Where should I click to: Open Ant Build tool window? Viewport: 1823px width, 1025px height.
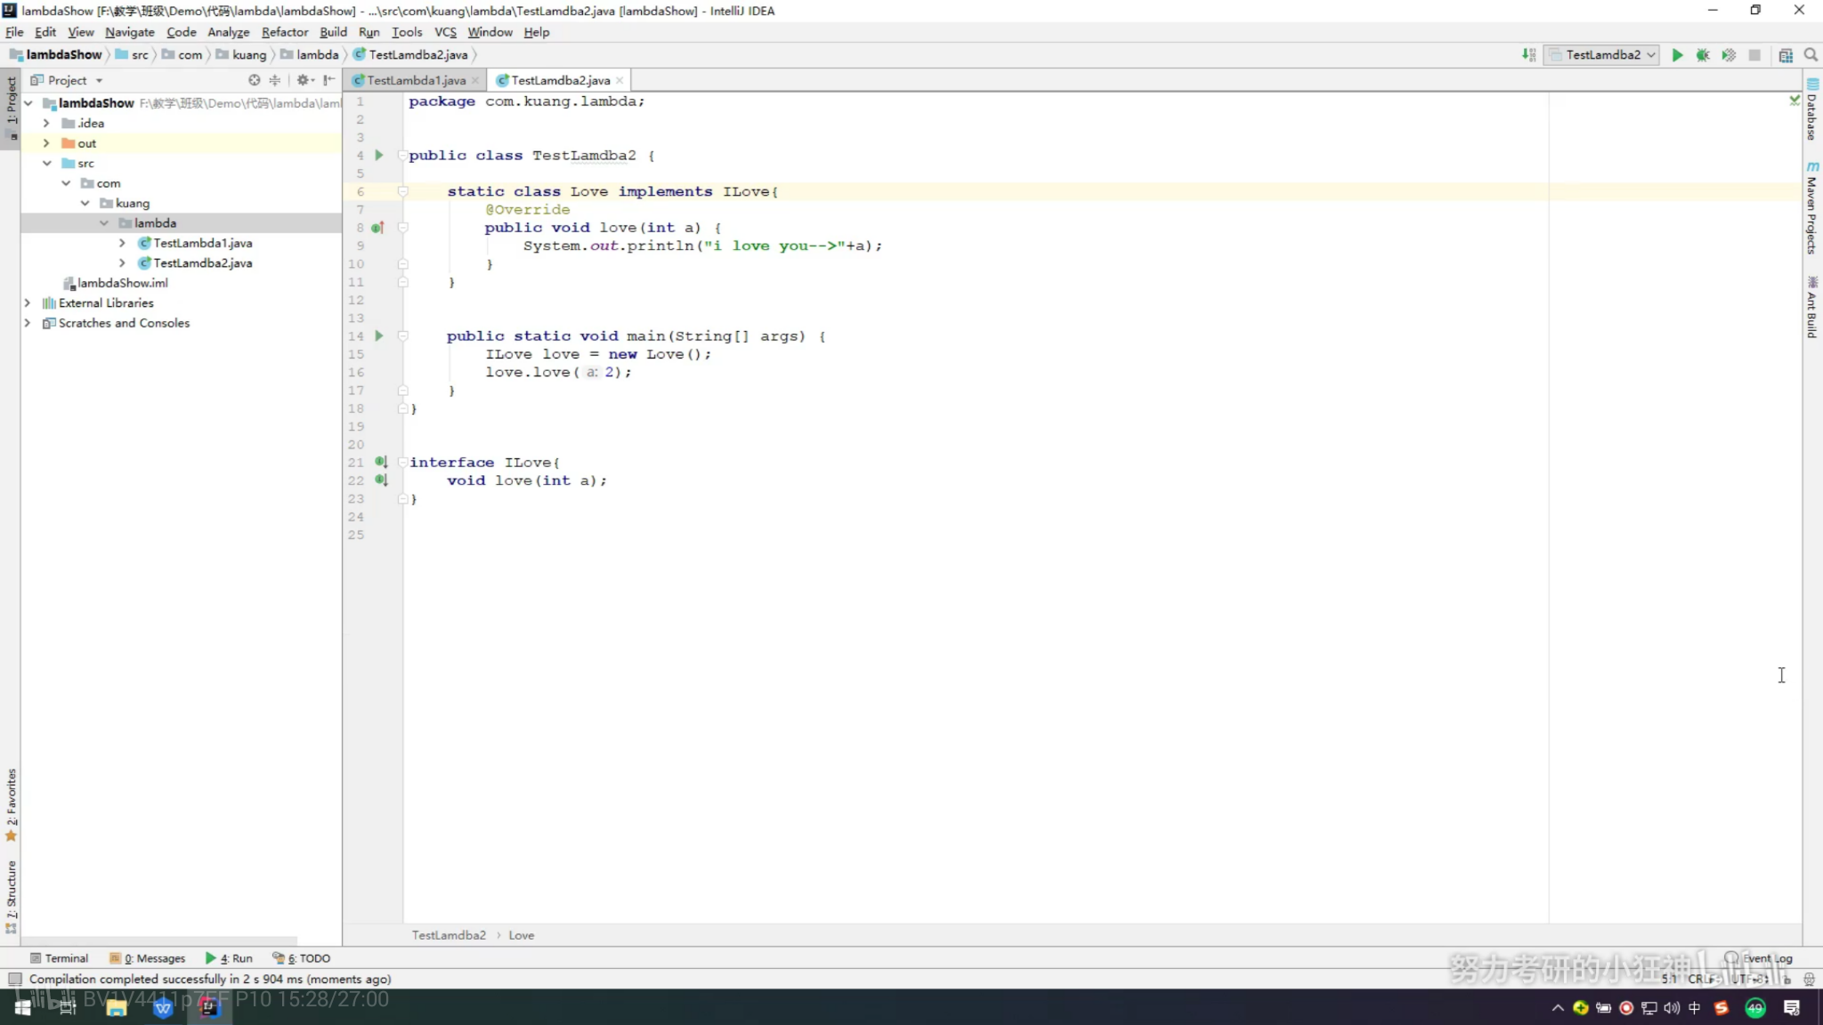pos(1812,307)
